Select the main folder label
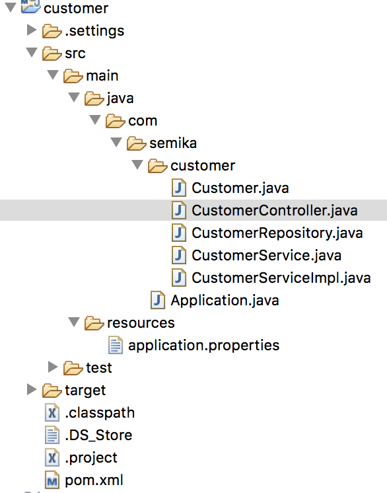 (x=102, y=76)
